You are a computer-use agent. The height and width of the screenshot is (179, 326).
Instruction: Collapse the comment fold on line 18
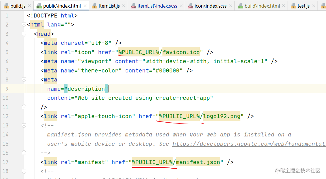pos(24,171)
